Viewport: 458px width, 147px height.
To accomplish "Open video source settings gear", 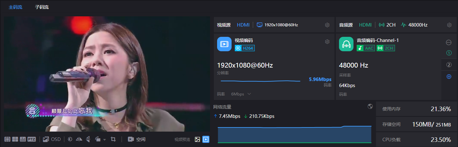I will [x=327, y=25].
